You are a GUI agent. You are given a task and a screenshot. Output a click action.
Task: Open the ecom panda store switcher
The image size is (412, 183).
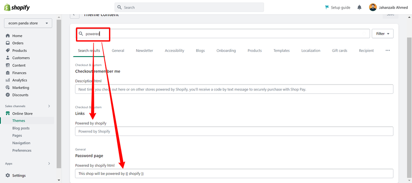28,23
